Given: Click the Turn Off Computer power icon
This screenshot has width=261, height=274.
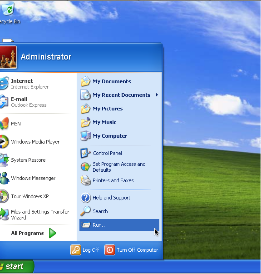Looking at the screenshot, I should coord(110,250).
